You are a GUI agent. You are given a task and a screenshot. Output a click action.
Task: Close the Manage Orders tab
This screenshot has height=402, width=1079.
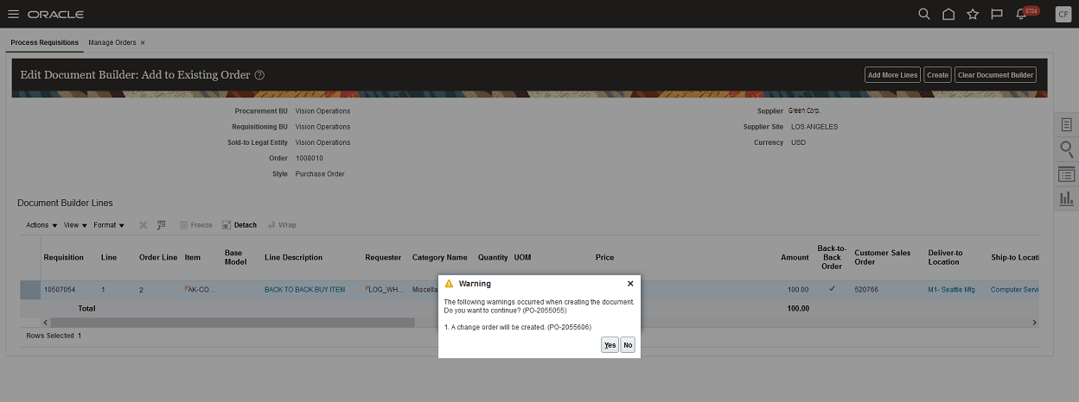143,42
